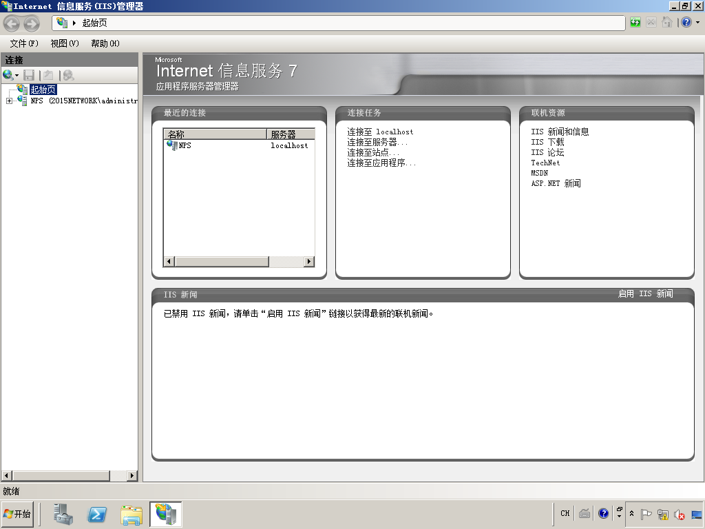Click Show Desktop icon at tray end
The image size is (705, 529).
pyautogui.click(x=697, y=514)
